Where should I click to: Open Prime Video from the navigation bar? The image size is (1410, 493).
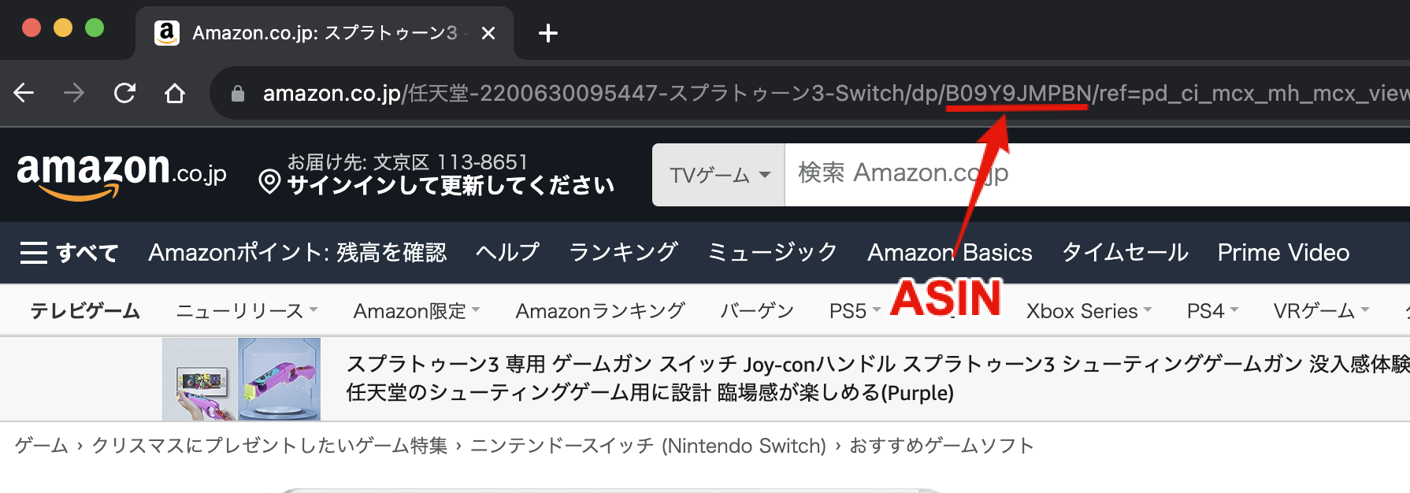point(1282,252)
